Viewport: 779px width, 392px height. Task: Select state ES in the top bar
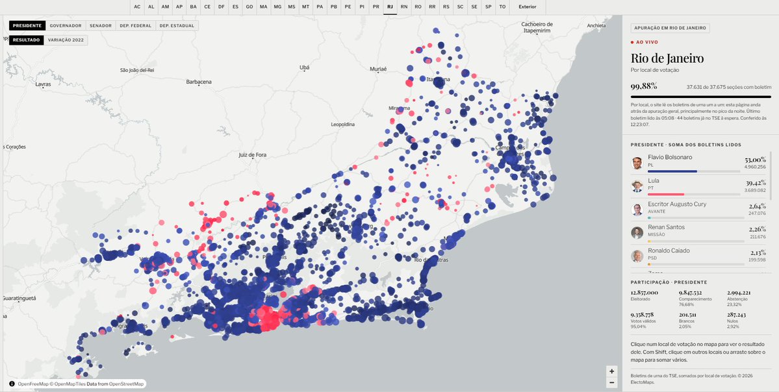235,7
